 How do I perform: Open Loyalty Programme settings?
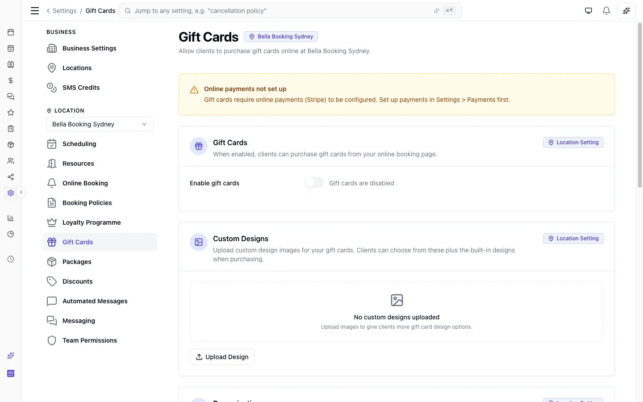(x=100, y=222)
